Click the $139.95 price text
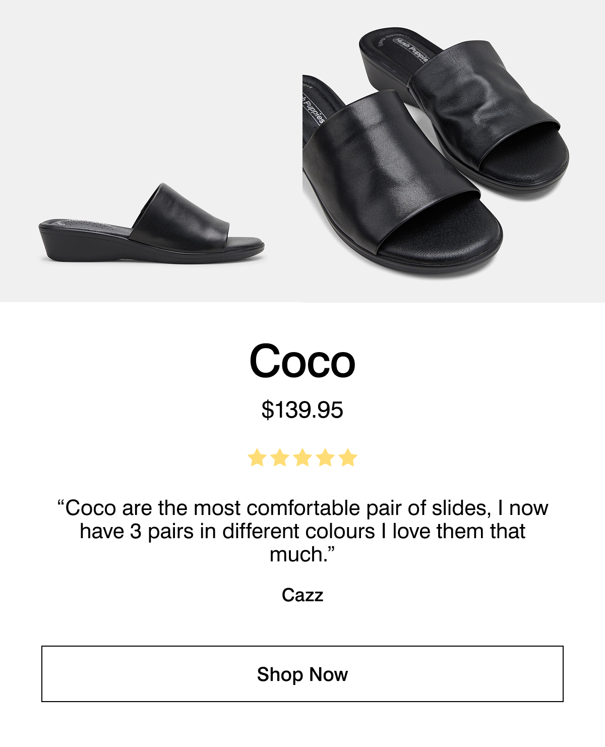This screenshot has height=747, width=605. point(302,409)
